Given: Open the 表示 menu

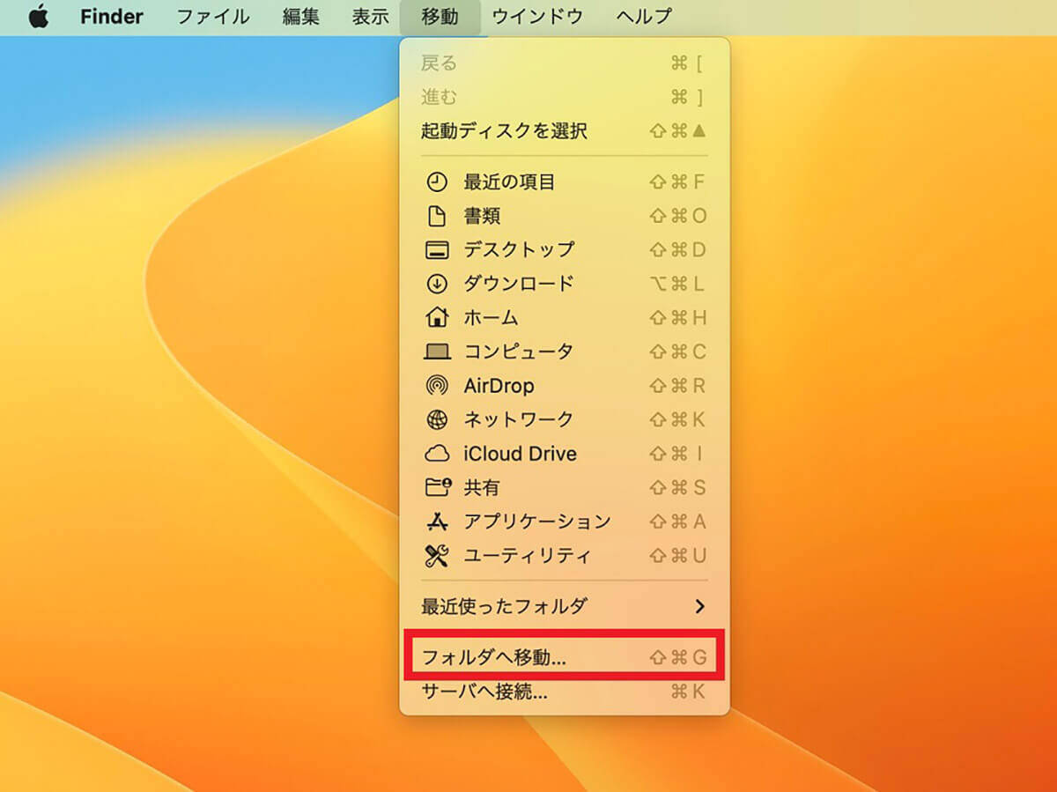Looking at the screenshot, I should tap(370, 16).
